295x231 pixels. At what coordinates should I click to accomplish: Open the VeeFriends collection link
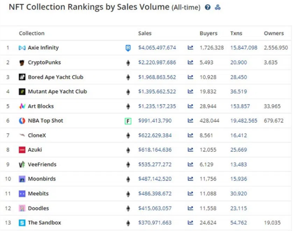42,164
